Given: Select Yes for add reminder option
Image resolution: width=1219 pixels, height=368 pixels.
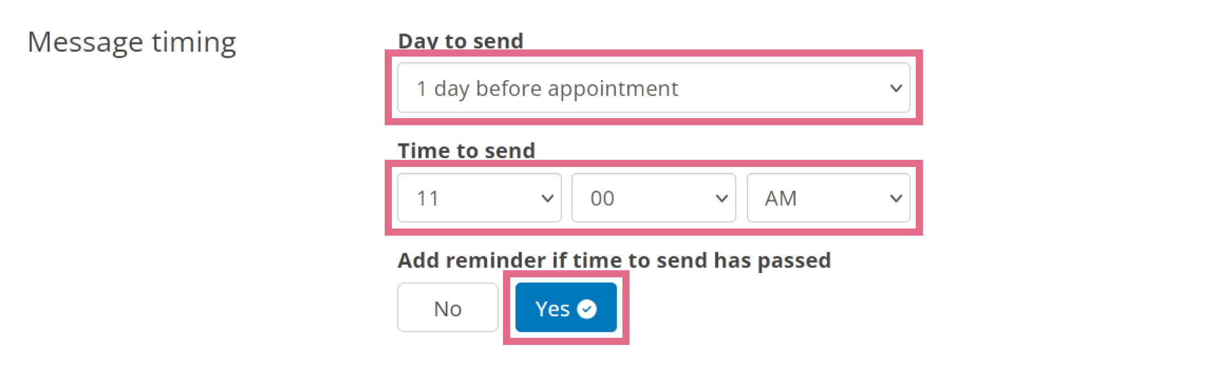Looking at the screenshot, I should (566, 308).
